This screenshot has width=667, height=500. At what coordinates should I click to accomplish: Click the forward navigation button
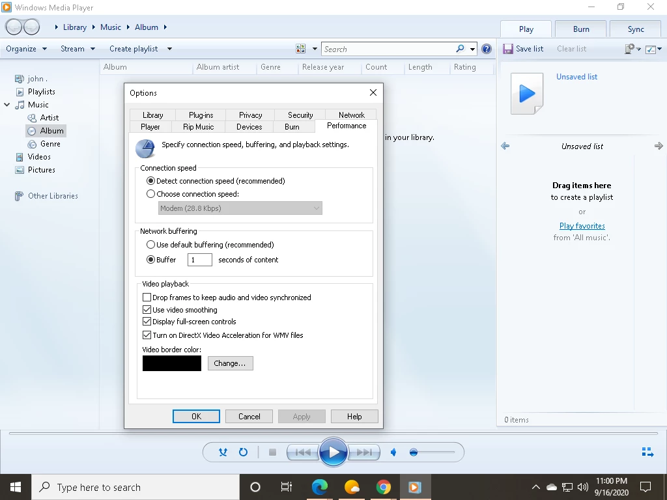[x=31, y=27]
